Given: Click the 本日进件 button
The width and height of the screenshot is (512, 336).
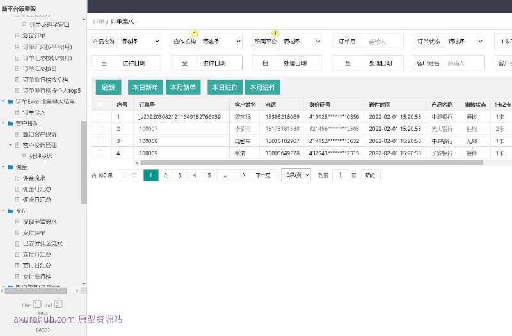Looking at the screenshot, I should (x=225, y=88).
